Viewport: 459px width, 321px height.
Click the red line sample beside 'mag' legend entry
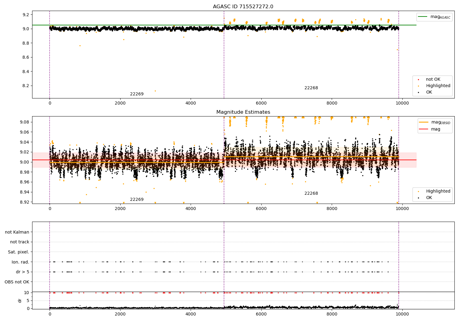click(424, 129)
